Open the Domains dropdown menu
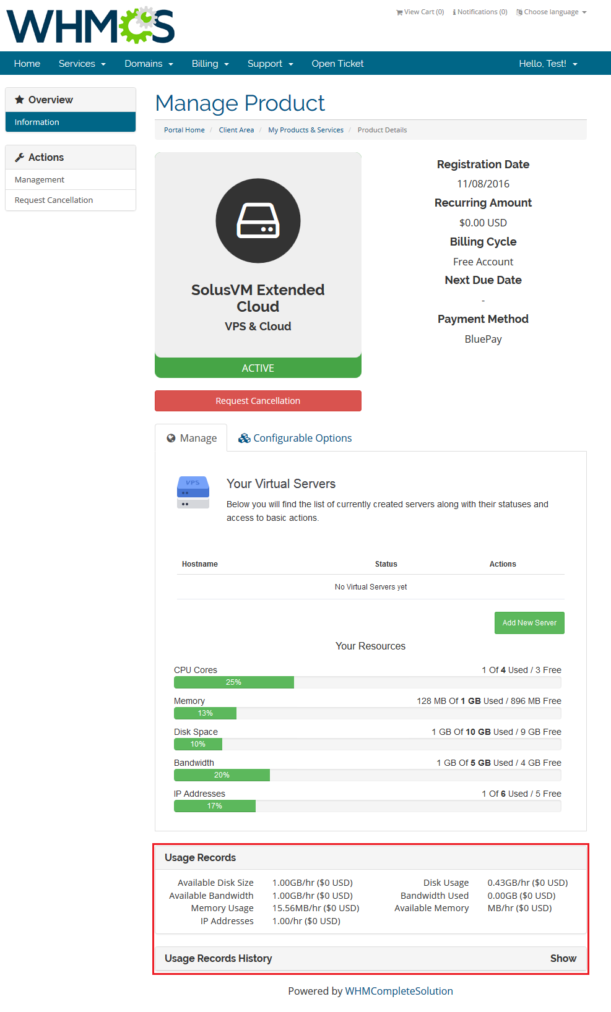The height and width of the screenshot is (1012, 611). tap(149, 63)
